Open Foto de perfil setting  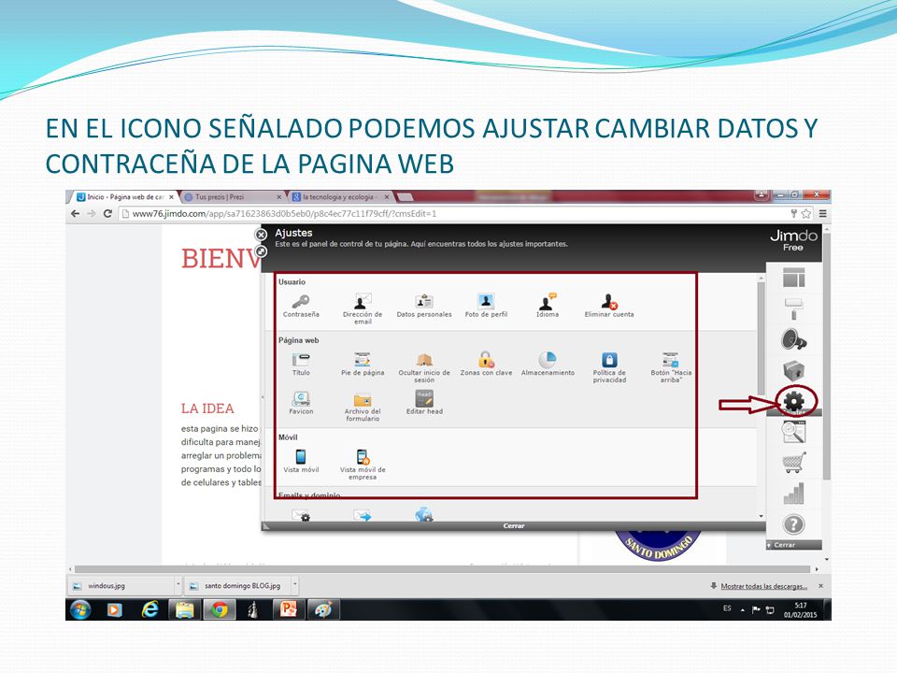coord(486,307)
